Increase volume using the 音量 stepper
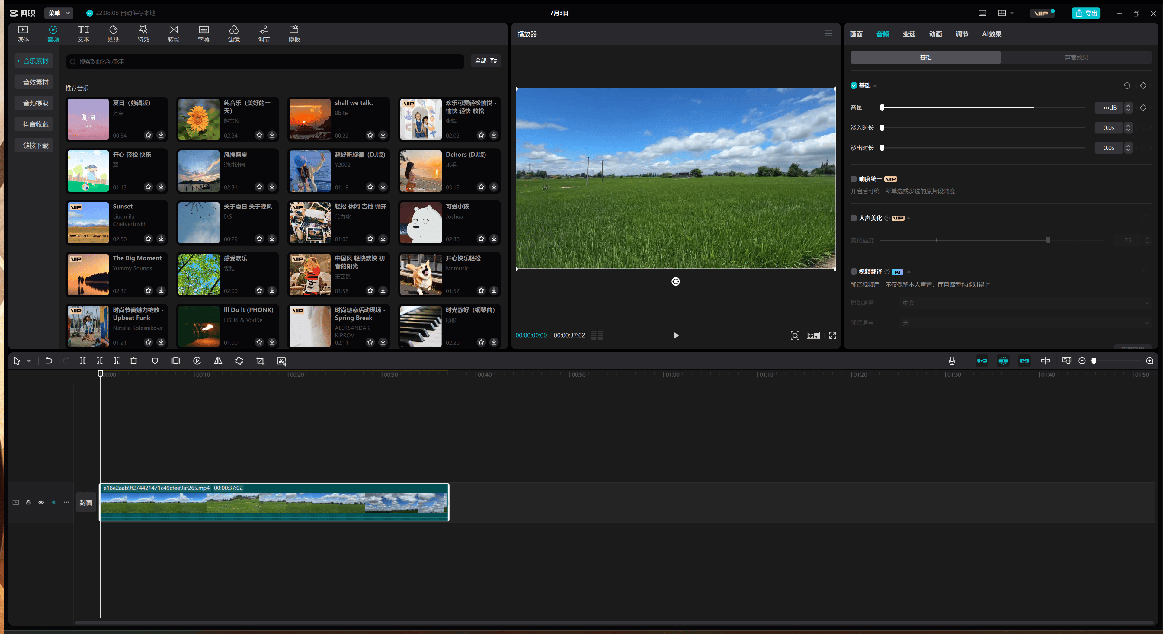The height and width of the screenshot is (634, 1163). point(1128,105)
